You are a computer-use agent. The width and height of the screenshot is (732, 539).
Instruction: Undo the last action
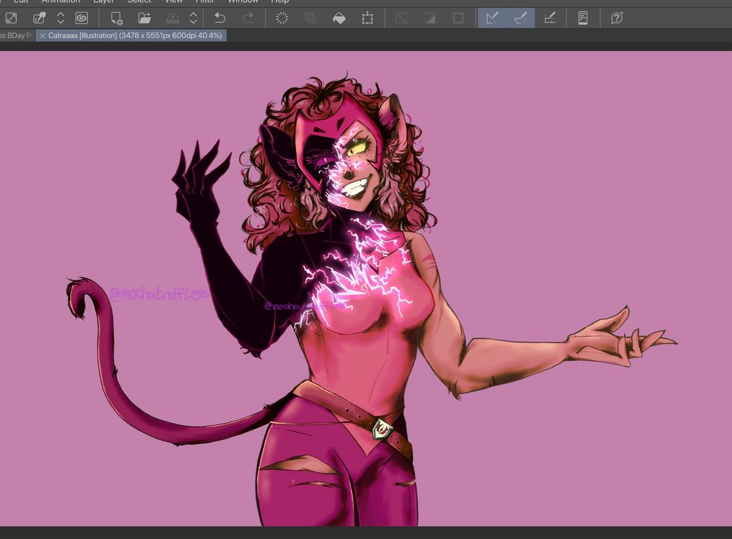(x=220, y=18)
